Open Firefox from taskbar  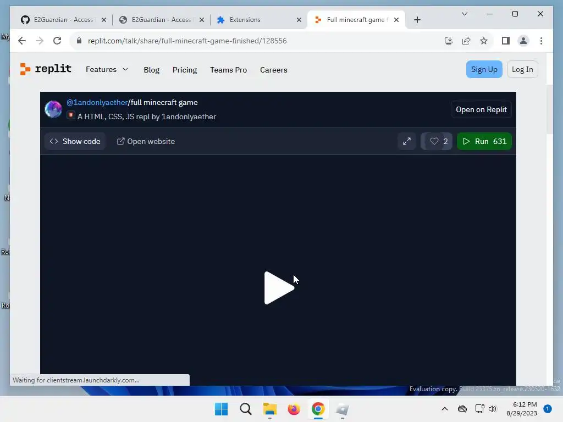click(294, 409)
